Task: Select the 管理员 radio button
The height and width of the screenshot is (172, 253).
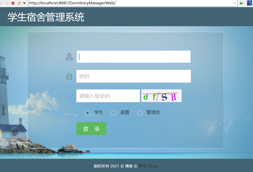Action: tap(140, 112)
